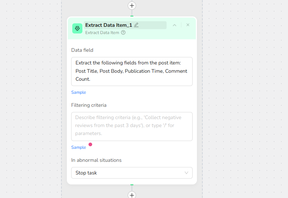This screenshot has height=198, width=288.
Task: Select the Extract Data Item_1 title text
Action: pos(108,25)
